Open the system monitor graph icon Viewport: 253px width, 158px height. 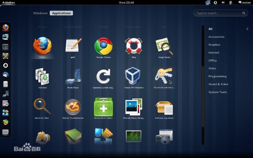pos(134,136)
